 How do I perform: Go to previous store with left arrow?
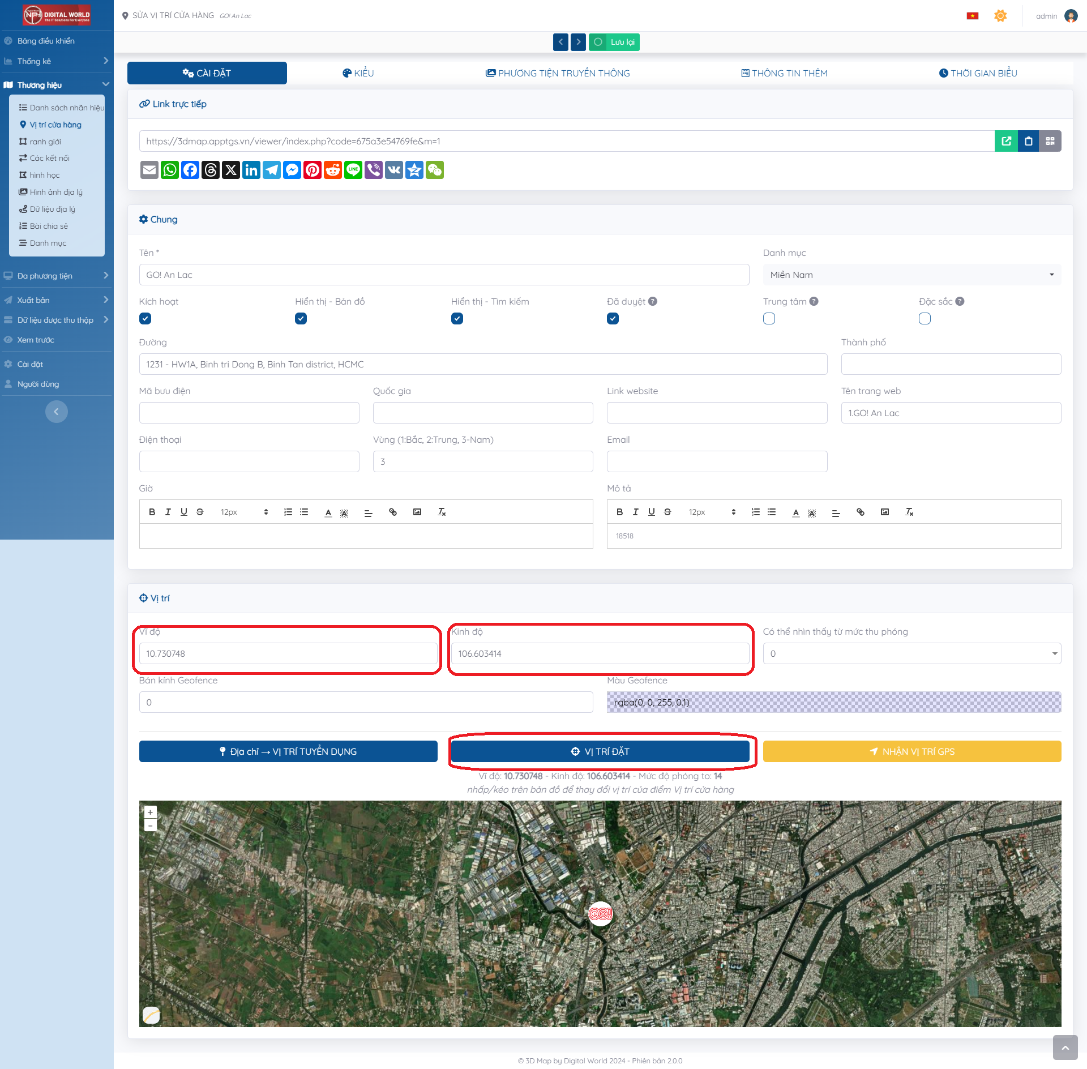[560, 42]
